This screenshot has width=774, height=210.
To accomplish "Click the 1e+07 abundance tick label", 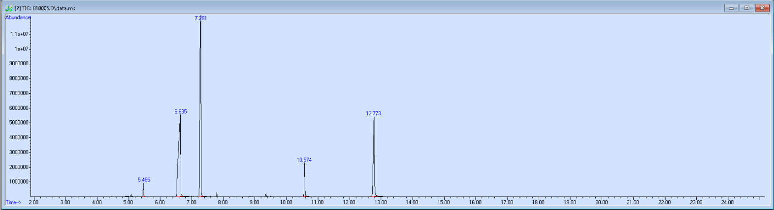I will pyautogui.click(x=21, y=49).
